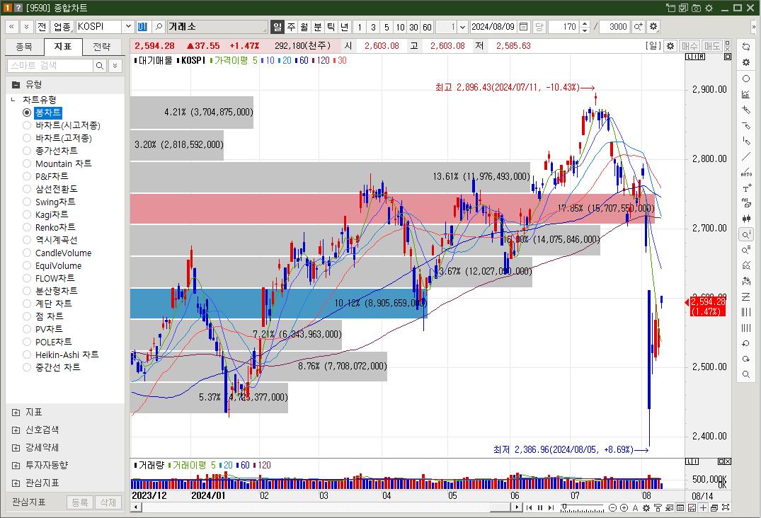Click the magnifier search icon beside KOSPI
This screenshot has width=761, height=518.
(x=159, y=27)
